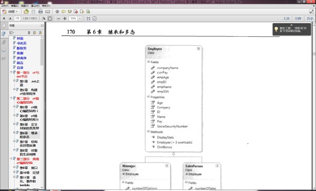Open the Help menu (帮助)
The image size is (316, 191).
point(46,6)
